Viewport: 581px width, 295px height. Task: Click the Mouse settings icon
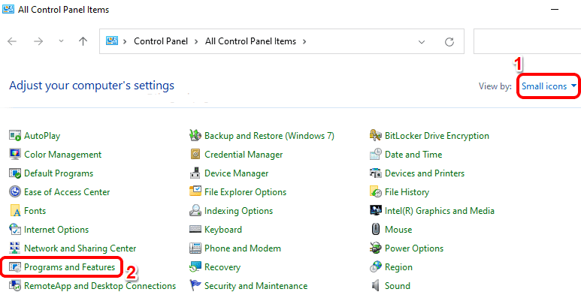(x=376, y=230)
